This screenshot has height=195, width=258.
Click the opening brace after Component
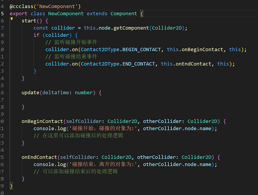[142, 14]
